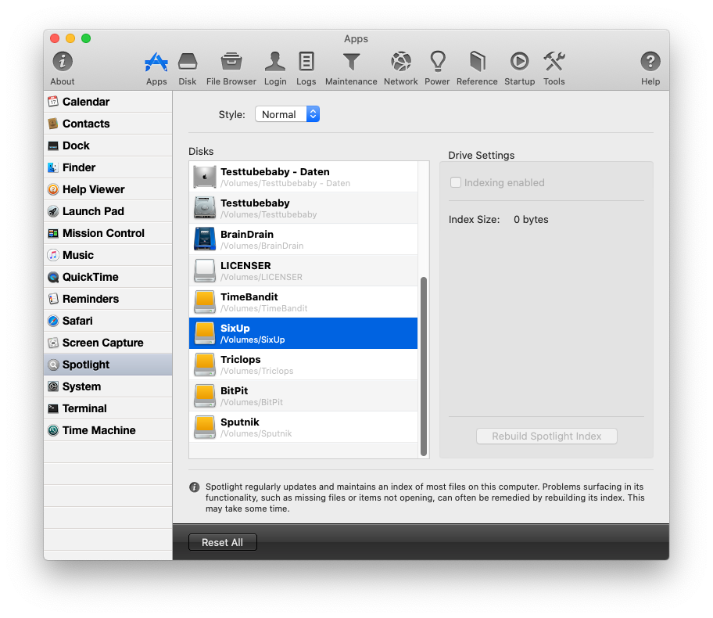Select the LICENSER disk row
Screen dimensions: 713x618
[303, 271]
